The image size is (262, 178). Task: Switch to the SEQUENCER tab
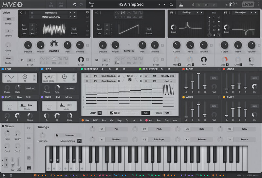tap(150, 69)
